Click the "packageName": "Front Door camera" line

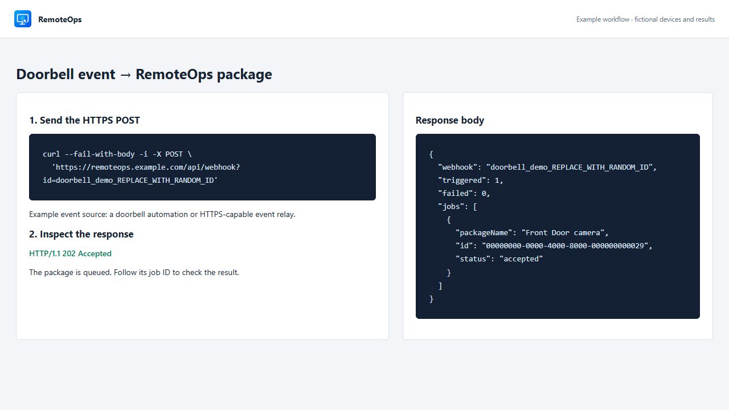click(532, 232)
